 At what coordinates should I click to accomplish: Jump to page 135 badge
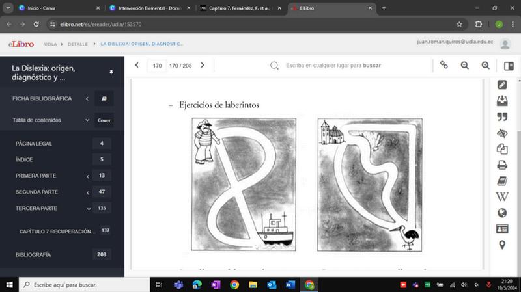point(102,208)
